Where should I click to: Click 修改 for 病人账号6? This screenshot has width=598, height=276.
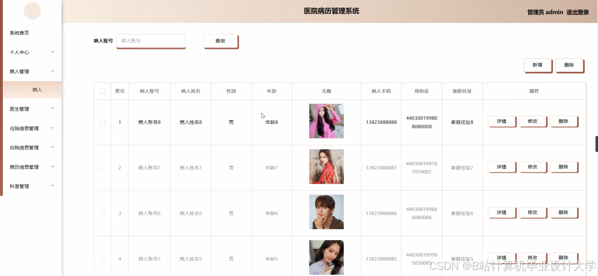(x=532, y=213)
